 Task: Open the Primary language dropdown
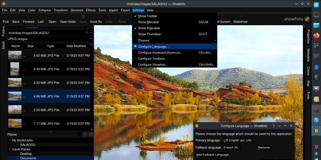pyautogui.click(x=239, y=140)
